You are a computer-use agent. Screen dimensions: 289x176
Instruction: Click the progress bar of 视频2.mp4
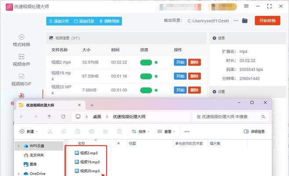coord(146,62)
